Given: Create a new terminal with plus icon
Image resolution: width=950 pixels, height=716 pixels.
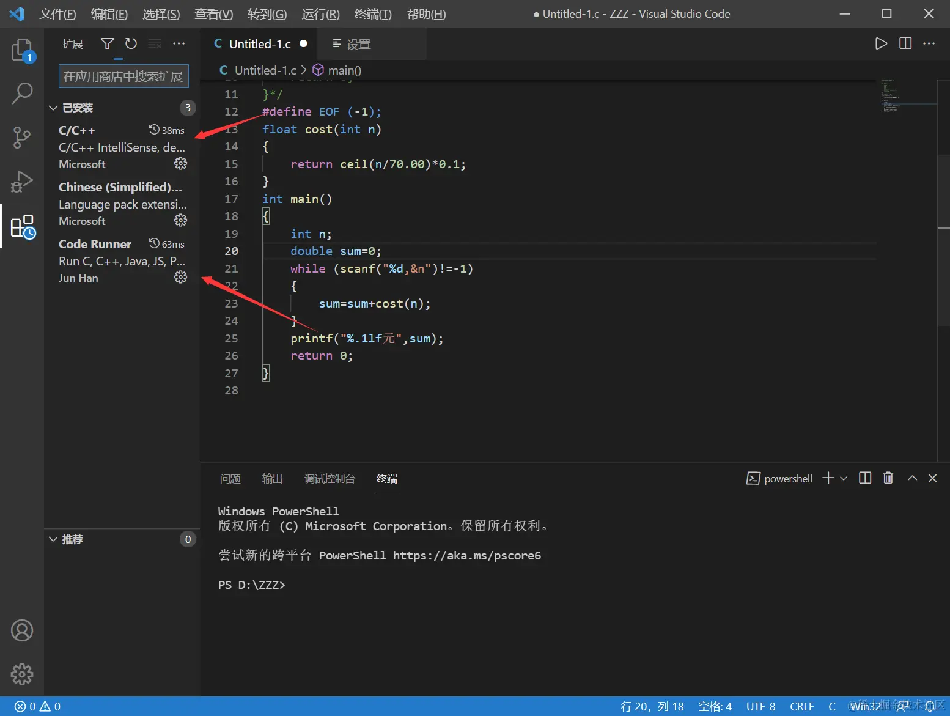Looking at the screenshot, I should (828, 478).
